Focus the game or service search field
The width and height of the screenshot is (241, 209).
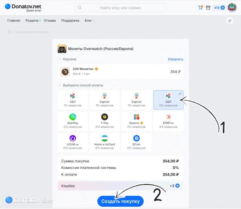pyautogui.click(x=120, y=8)
